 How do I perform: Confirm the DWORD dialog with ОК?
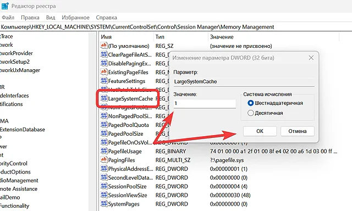click(x=260, y=131)
